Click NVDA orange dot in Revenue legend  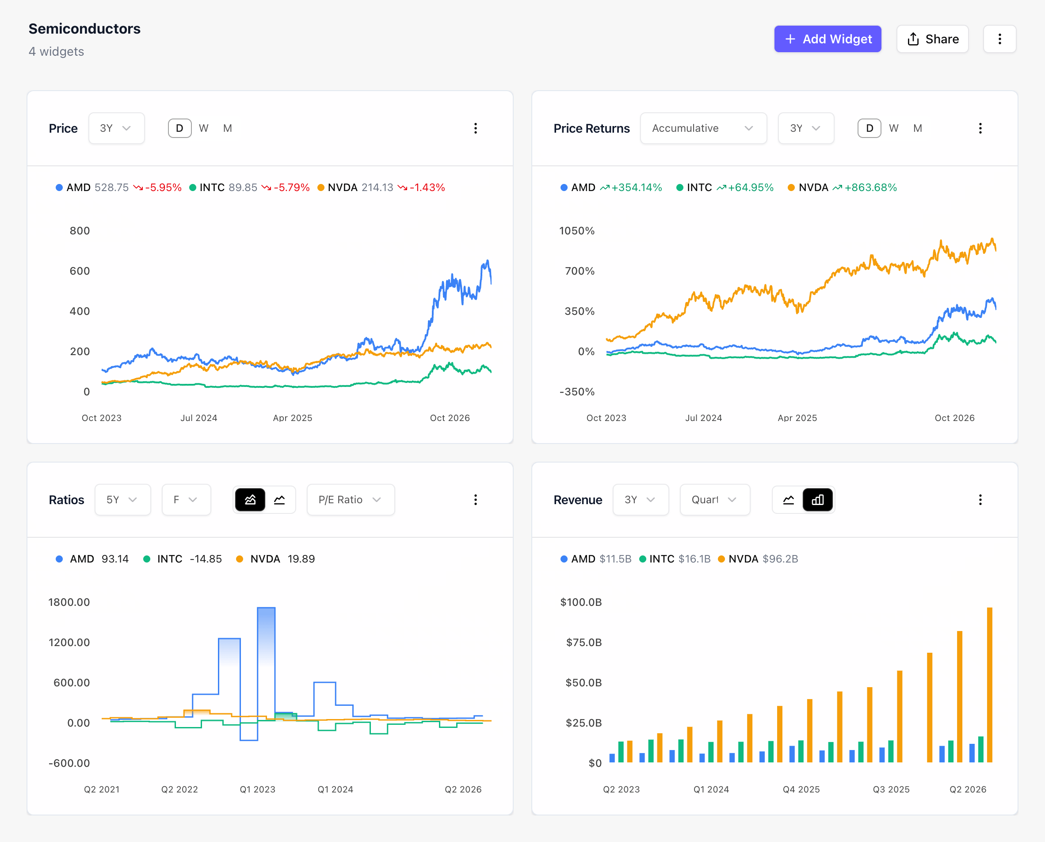tap(721, 559)
